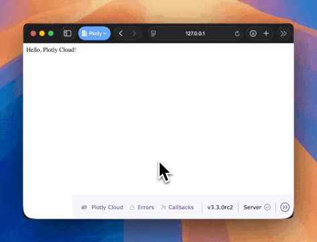Viewport: 317px width, 242px height.
Task: Click the 127.0.0.1 address field
Action: 195,34
